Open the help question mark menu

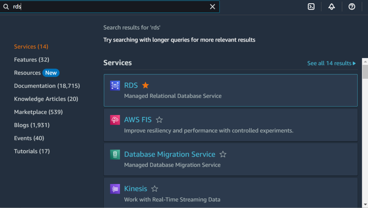pyautogui.click(x=352, y=6)
